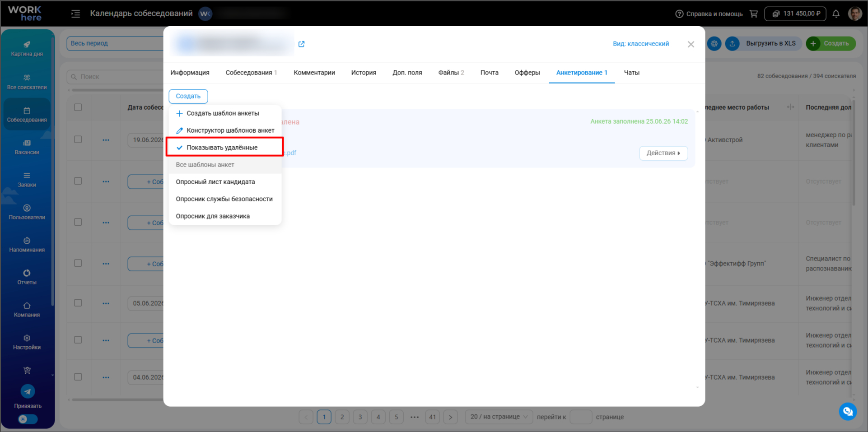
Task: Switch to Комментарии tab
Action: pos(314,73)
